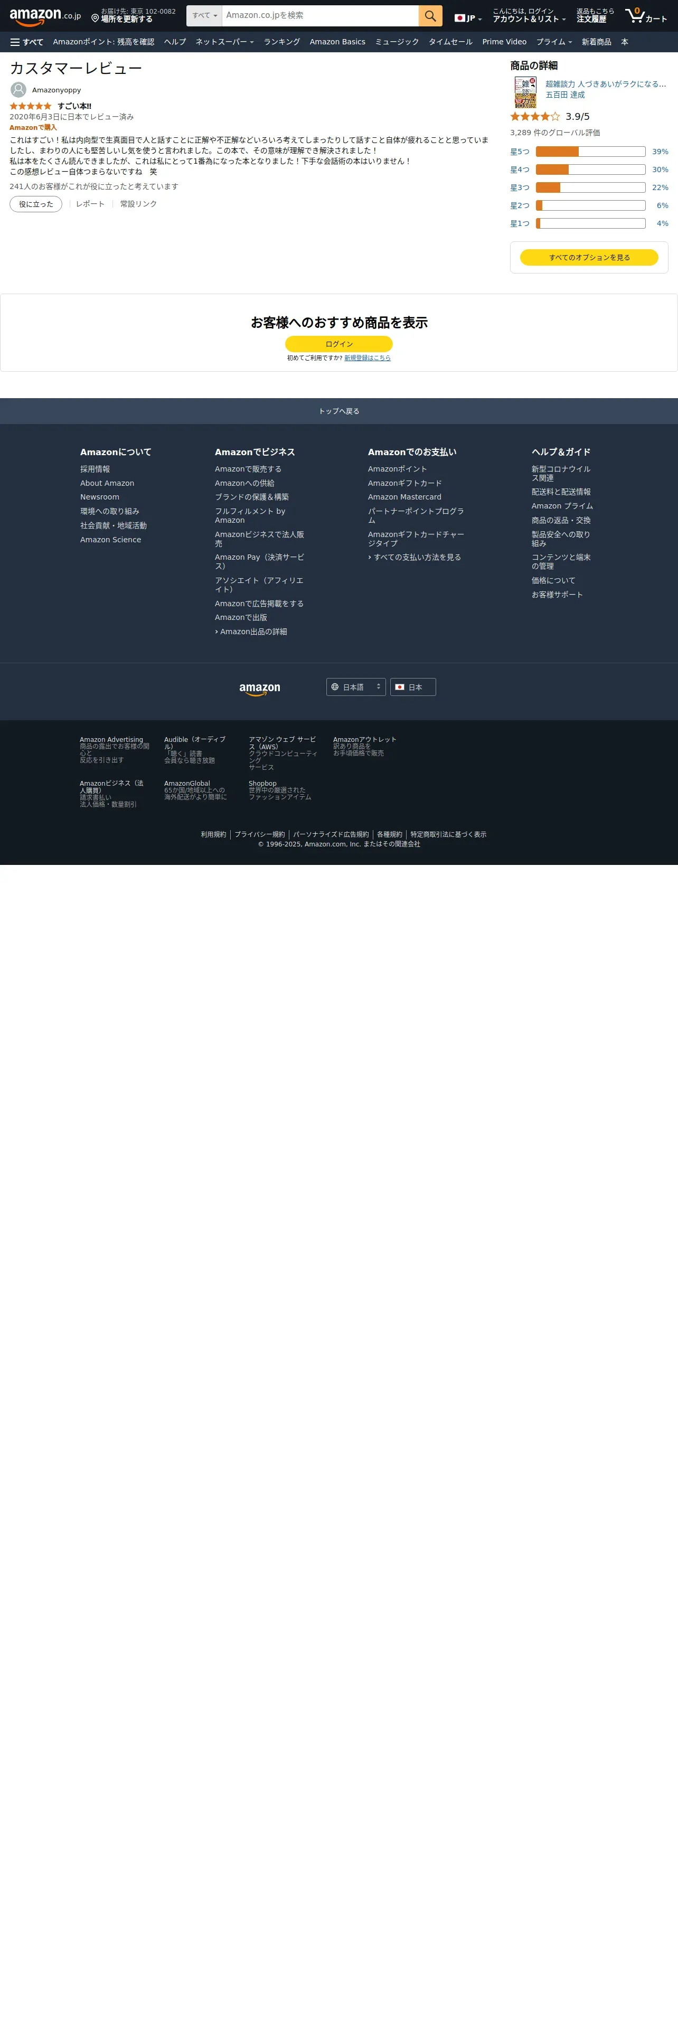Click the 日本 country selector button
Image resolution: width=678 pixels, height=2034 pixels.
[413, 687]
